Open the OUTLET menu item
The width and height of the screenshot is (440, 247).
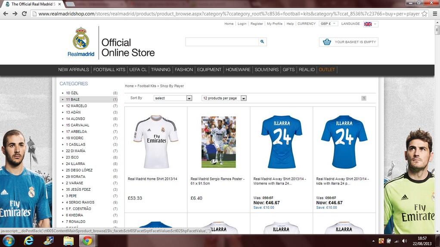coord(327,70)
